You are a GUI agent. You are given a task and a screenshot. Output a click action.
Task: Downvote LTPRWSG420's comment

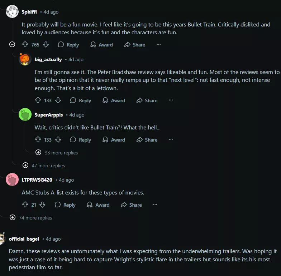pos(42,205)
